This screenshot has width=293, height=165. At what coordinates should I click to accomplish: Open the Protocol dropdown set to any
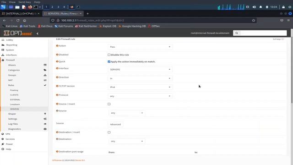click(140, 96)
